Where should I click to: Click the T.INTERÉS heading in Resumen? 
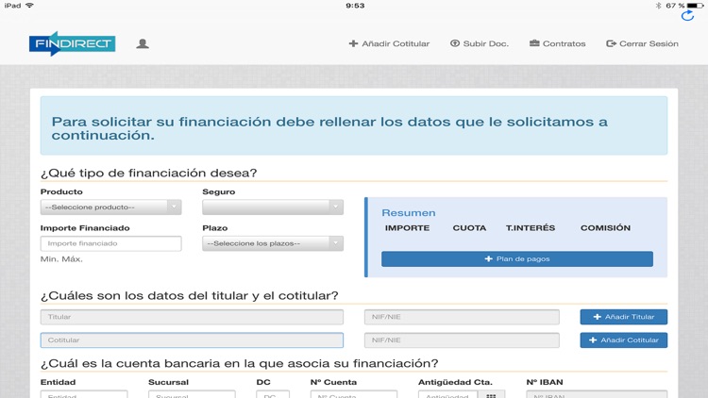pyautogui.click(x=531, y=228)
